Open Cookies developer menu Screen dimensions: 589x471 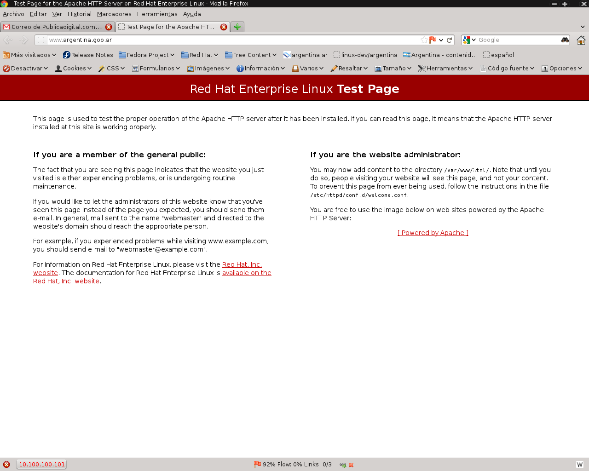[x=73, y=68]
